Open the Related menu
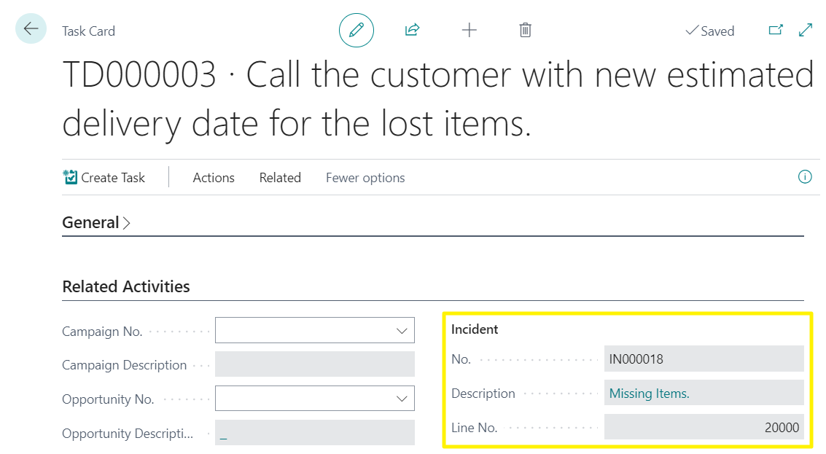The width and height of the screenshot is (826, 454). click(280, 177)
